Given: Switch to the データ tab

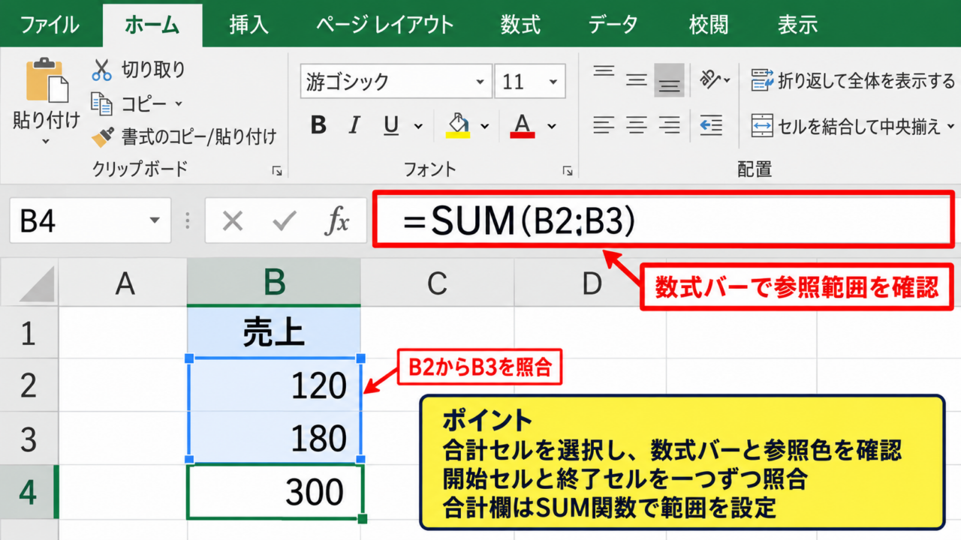Looking at the screenshot, I should click(613, 25).
